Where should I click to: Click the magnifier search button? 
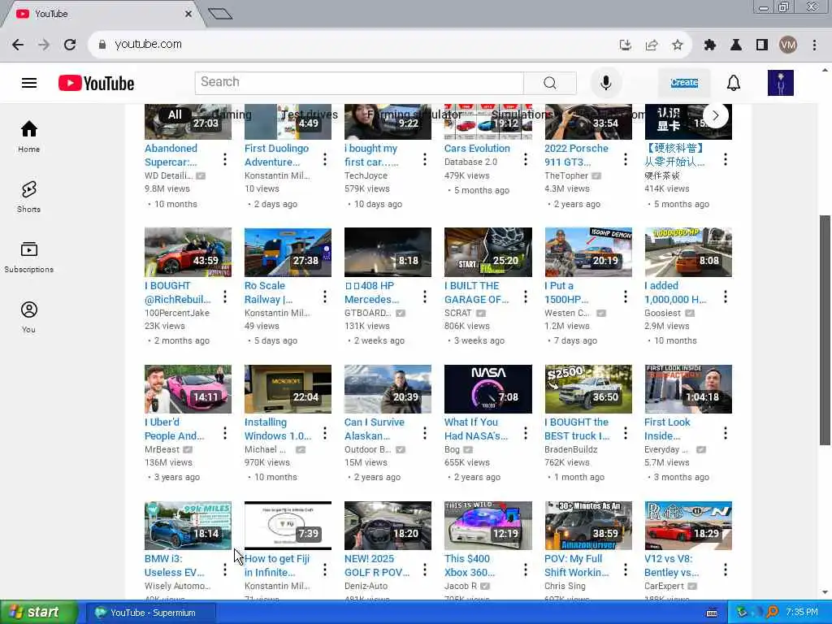[550, 83]
